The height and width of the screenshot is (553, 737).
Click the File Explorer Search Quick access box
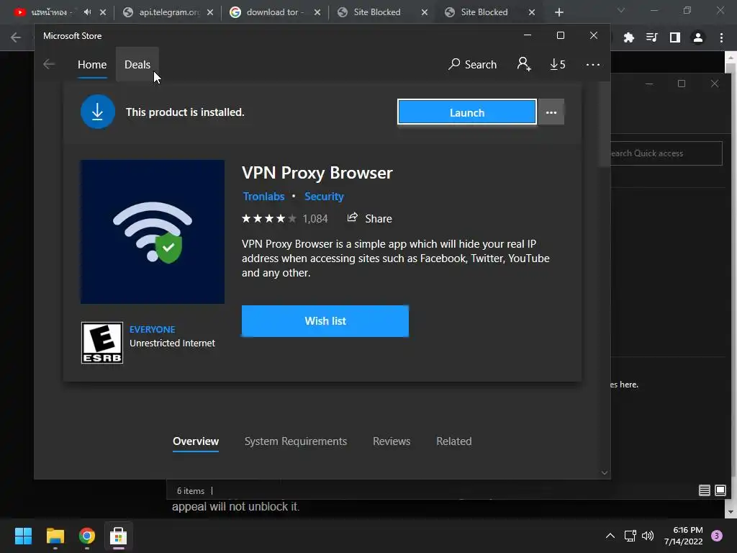pos(666,153)
